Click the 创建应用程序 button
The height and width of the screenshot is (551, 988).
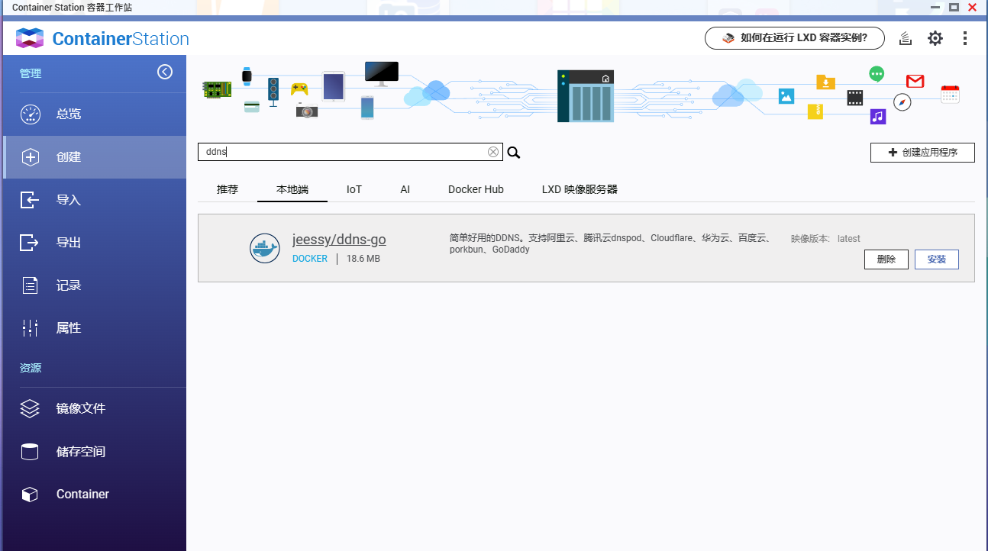922,153
